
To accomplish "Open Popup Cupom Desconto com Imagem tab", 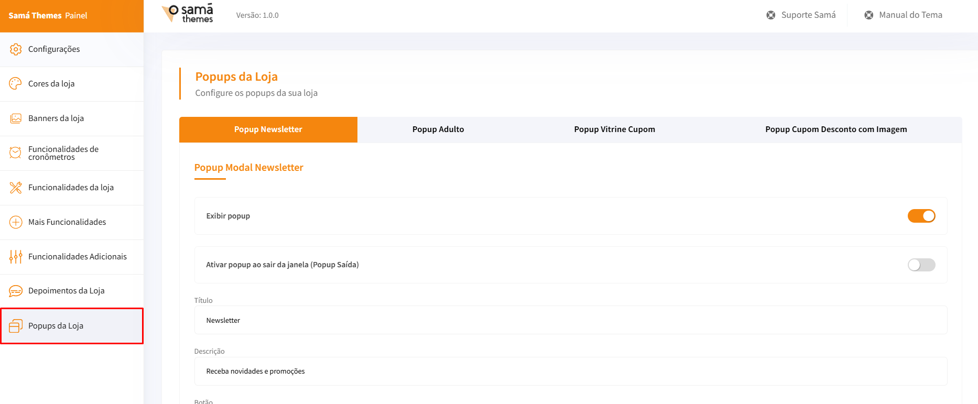I will [x=836, y=129].
